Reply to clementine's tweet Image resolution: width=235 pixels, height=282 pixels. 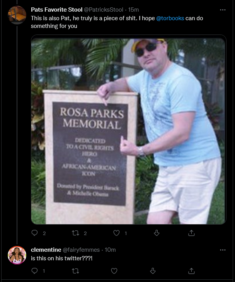(35, 271)
